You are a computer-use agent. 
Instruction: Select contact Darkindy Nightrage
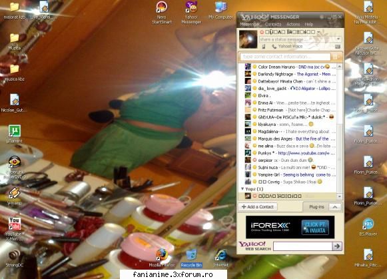click(x=288, y=74)
